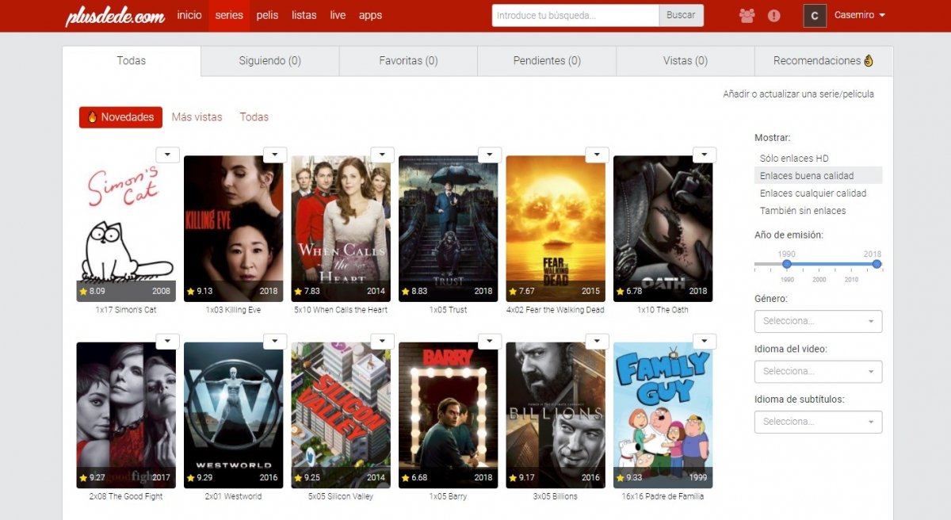Open the Family Guy poster

pyautogui.click(x=663, y=415)
